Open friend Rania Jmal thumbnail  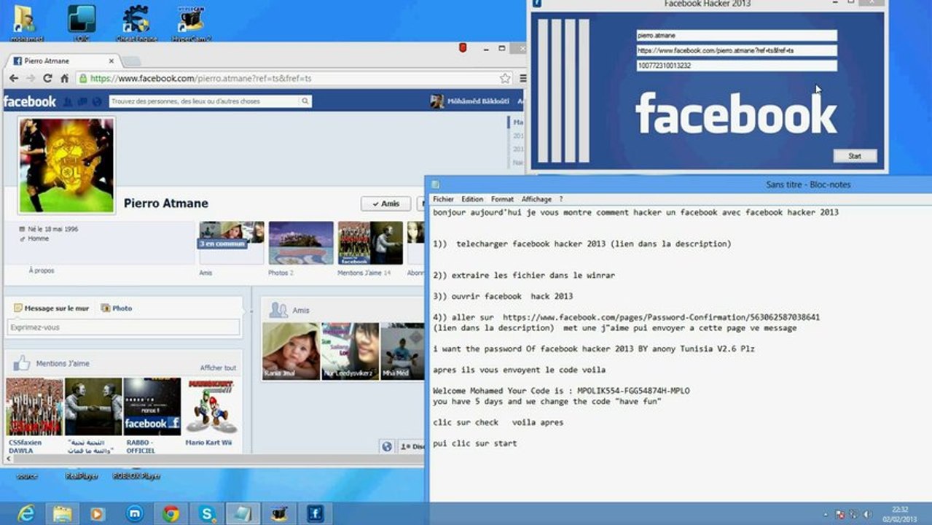pos(291,351)
